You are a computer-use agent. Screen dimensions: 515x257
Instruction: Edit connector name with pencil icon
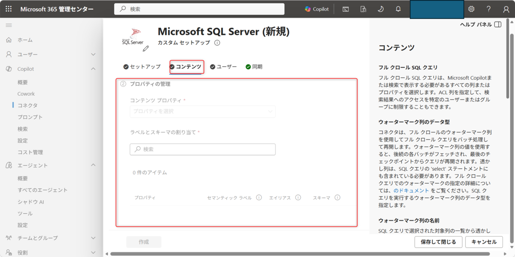point(146,48)
